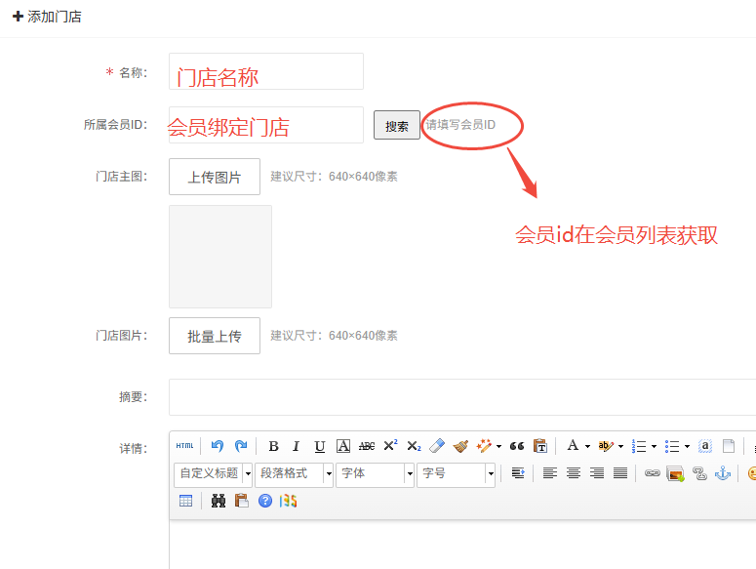Click the 搜索 search button

(397, 126)
